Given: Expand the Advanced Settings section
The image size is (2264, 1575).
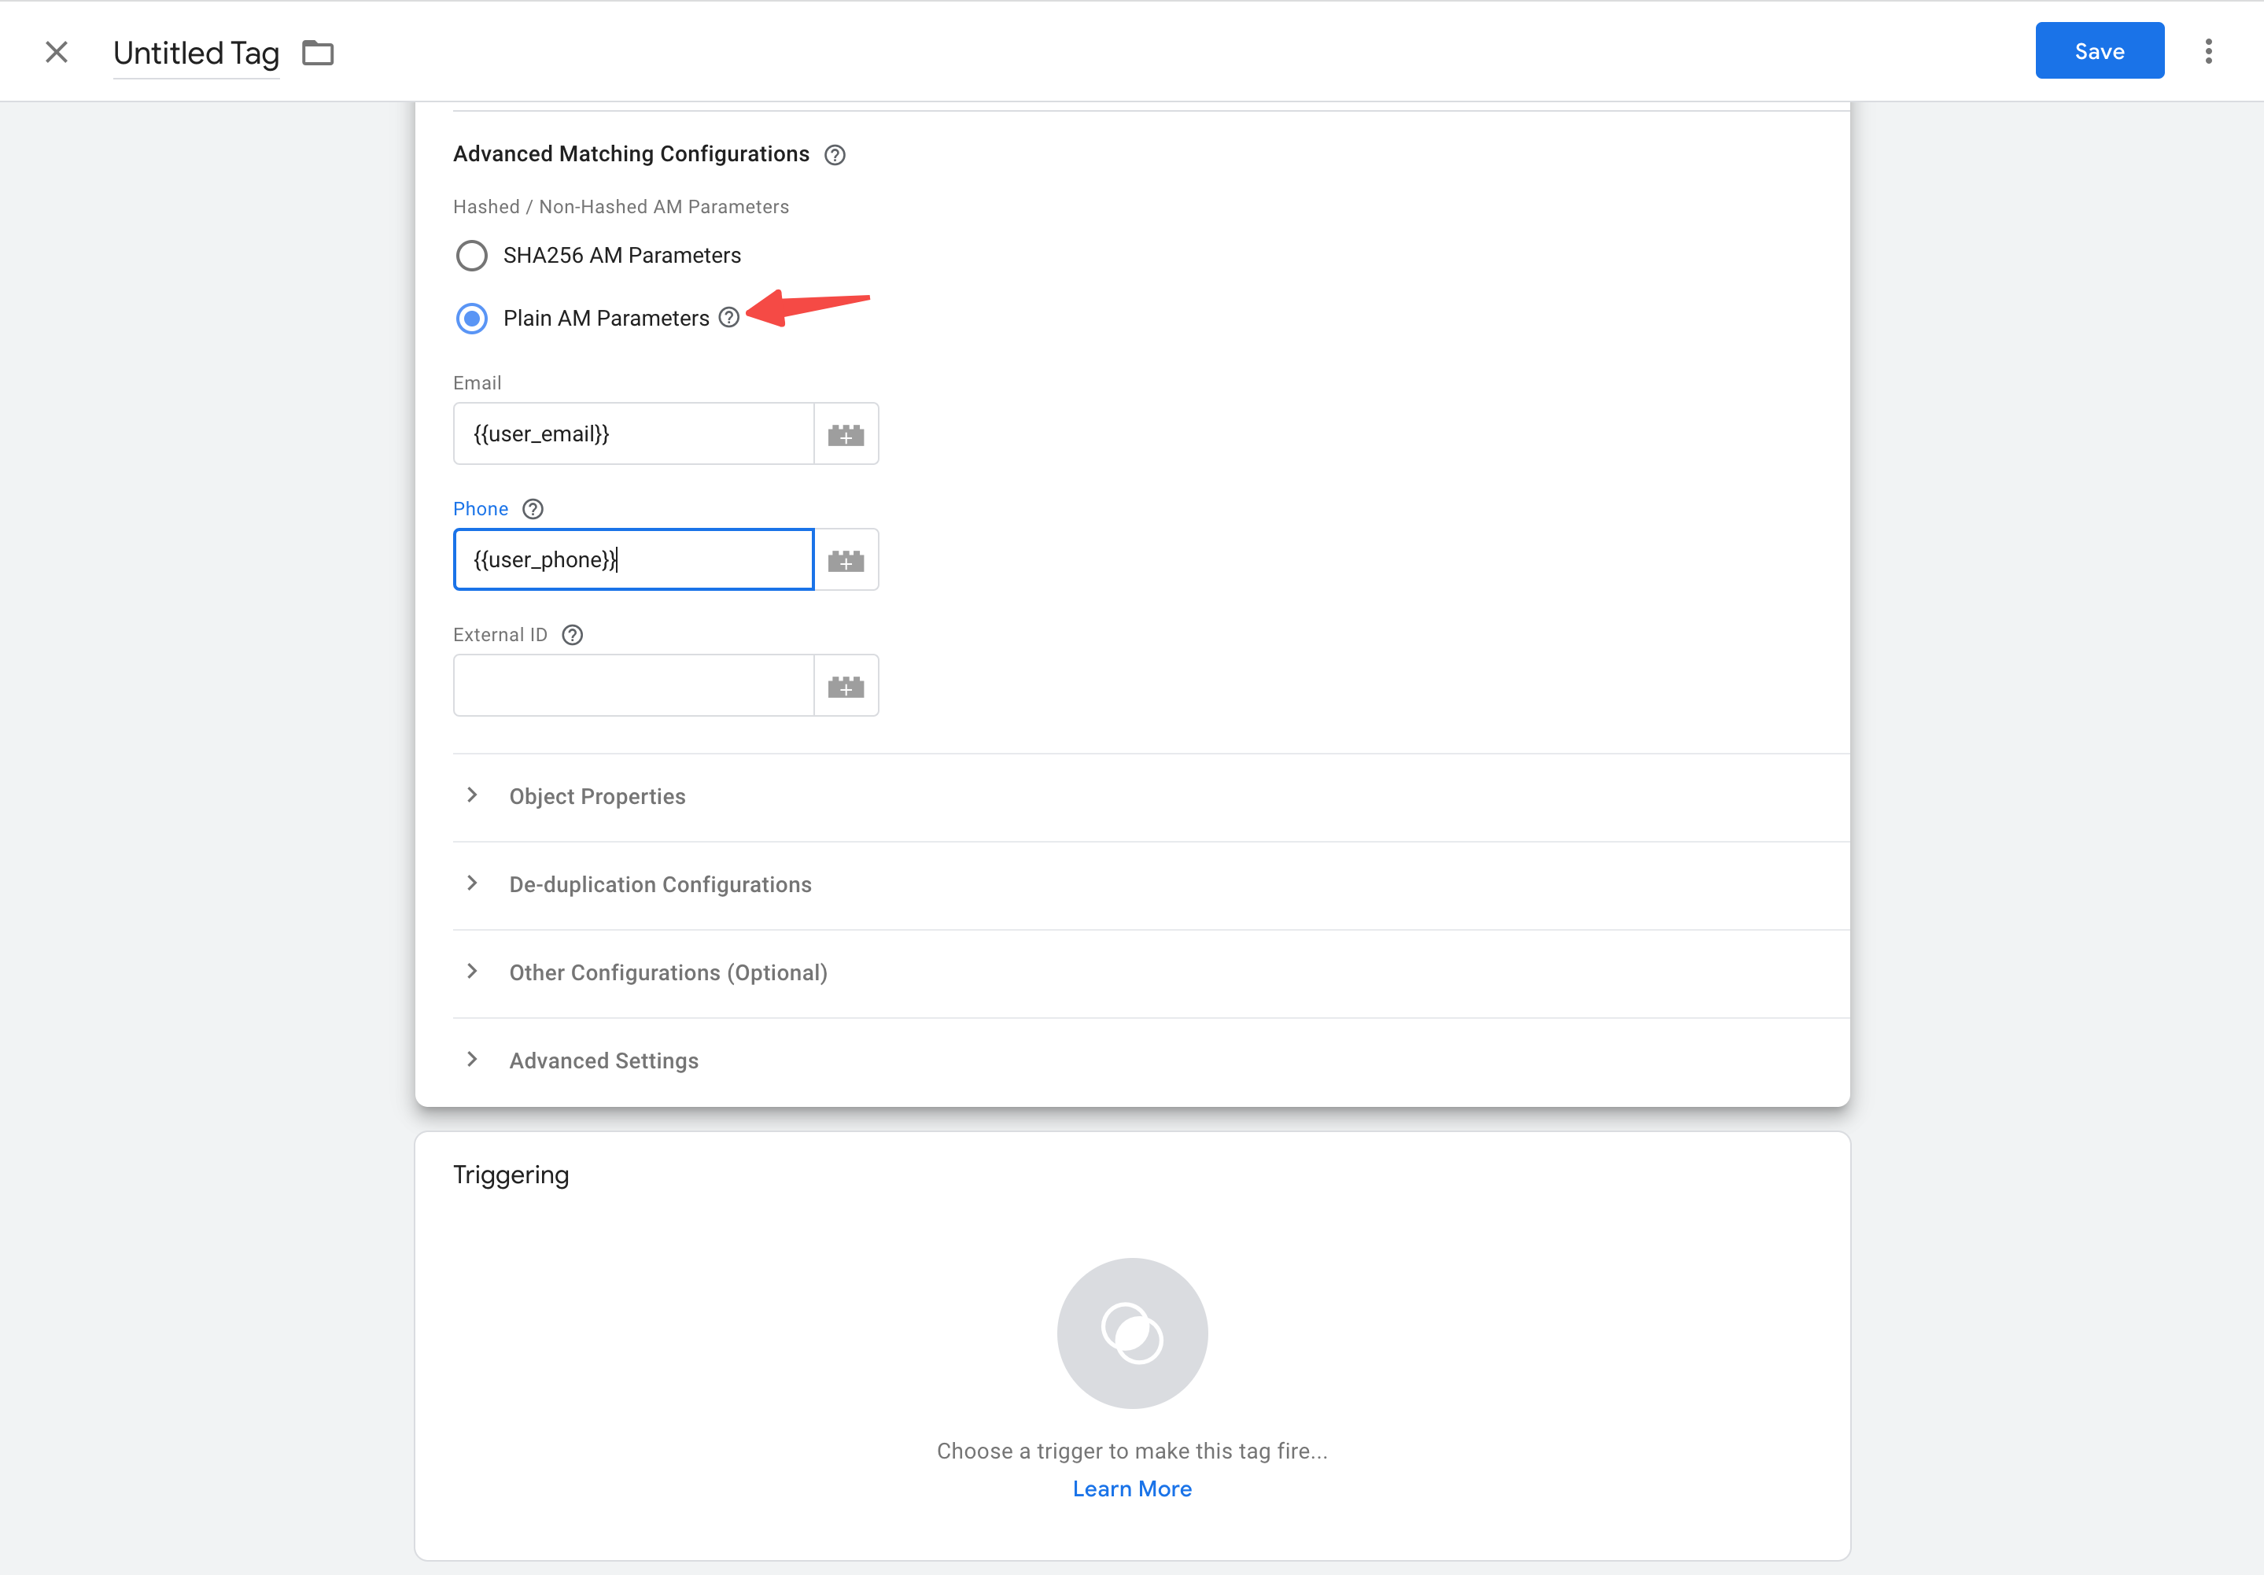Looking at the screenshot, I should coord(603,1060).
